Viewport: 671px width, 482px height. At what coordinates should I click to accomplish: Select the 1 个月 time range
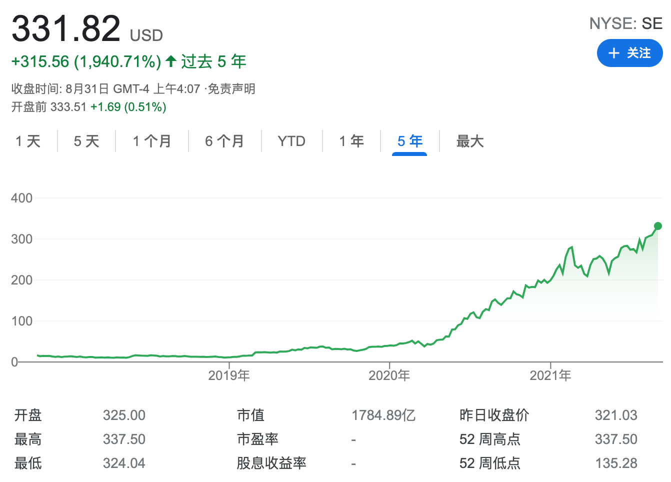tap(151, 141)
